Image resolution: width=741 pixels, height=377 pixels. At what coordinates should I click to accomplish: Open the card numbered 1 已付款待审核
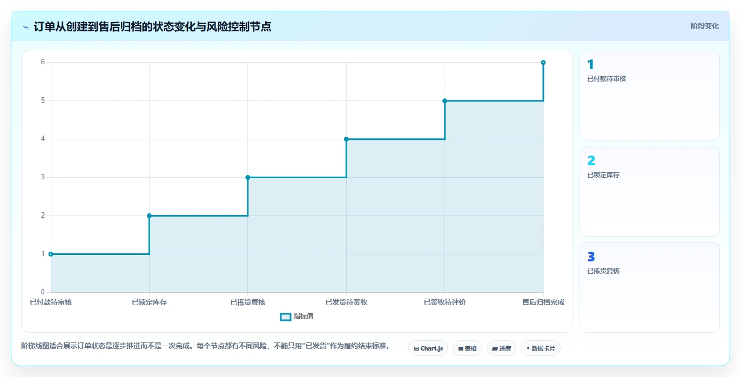[x=649, y=95]
